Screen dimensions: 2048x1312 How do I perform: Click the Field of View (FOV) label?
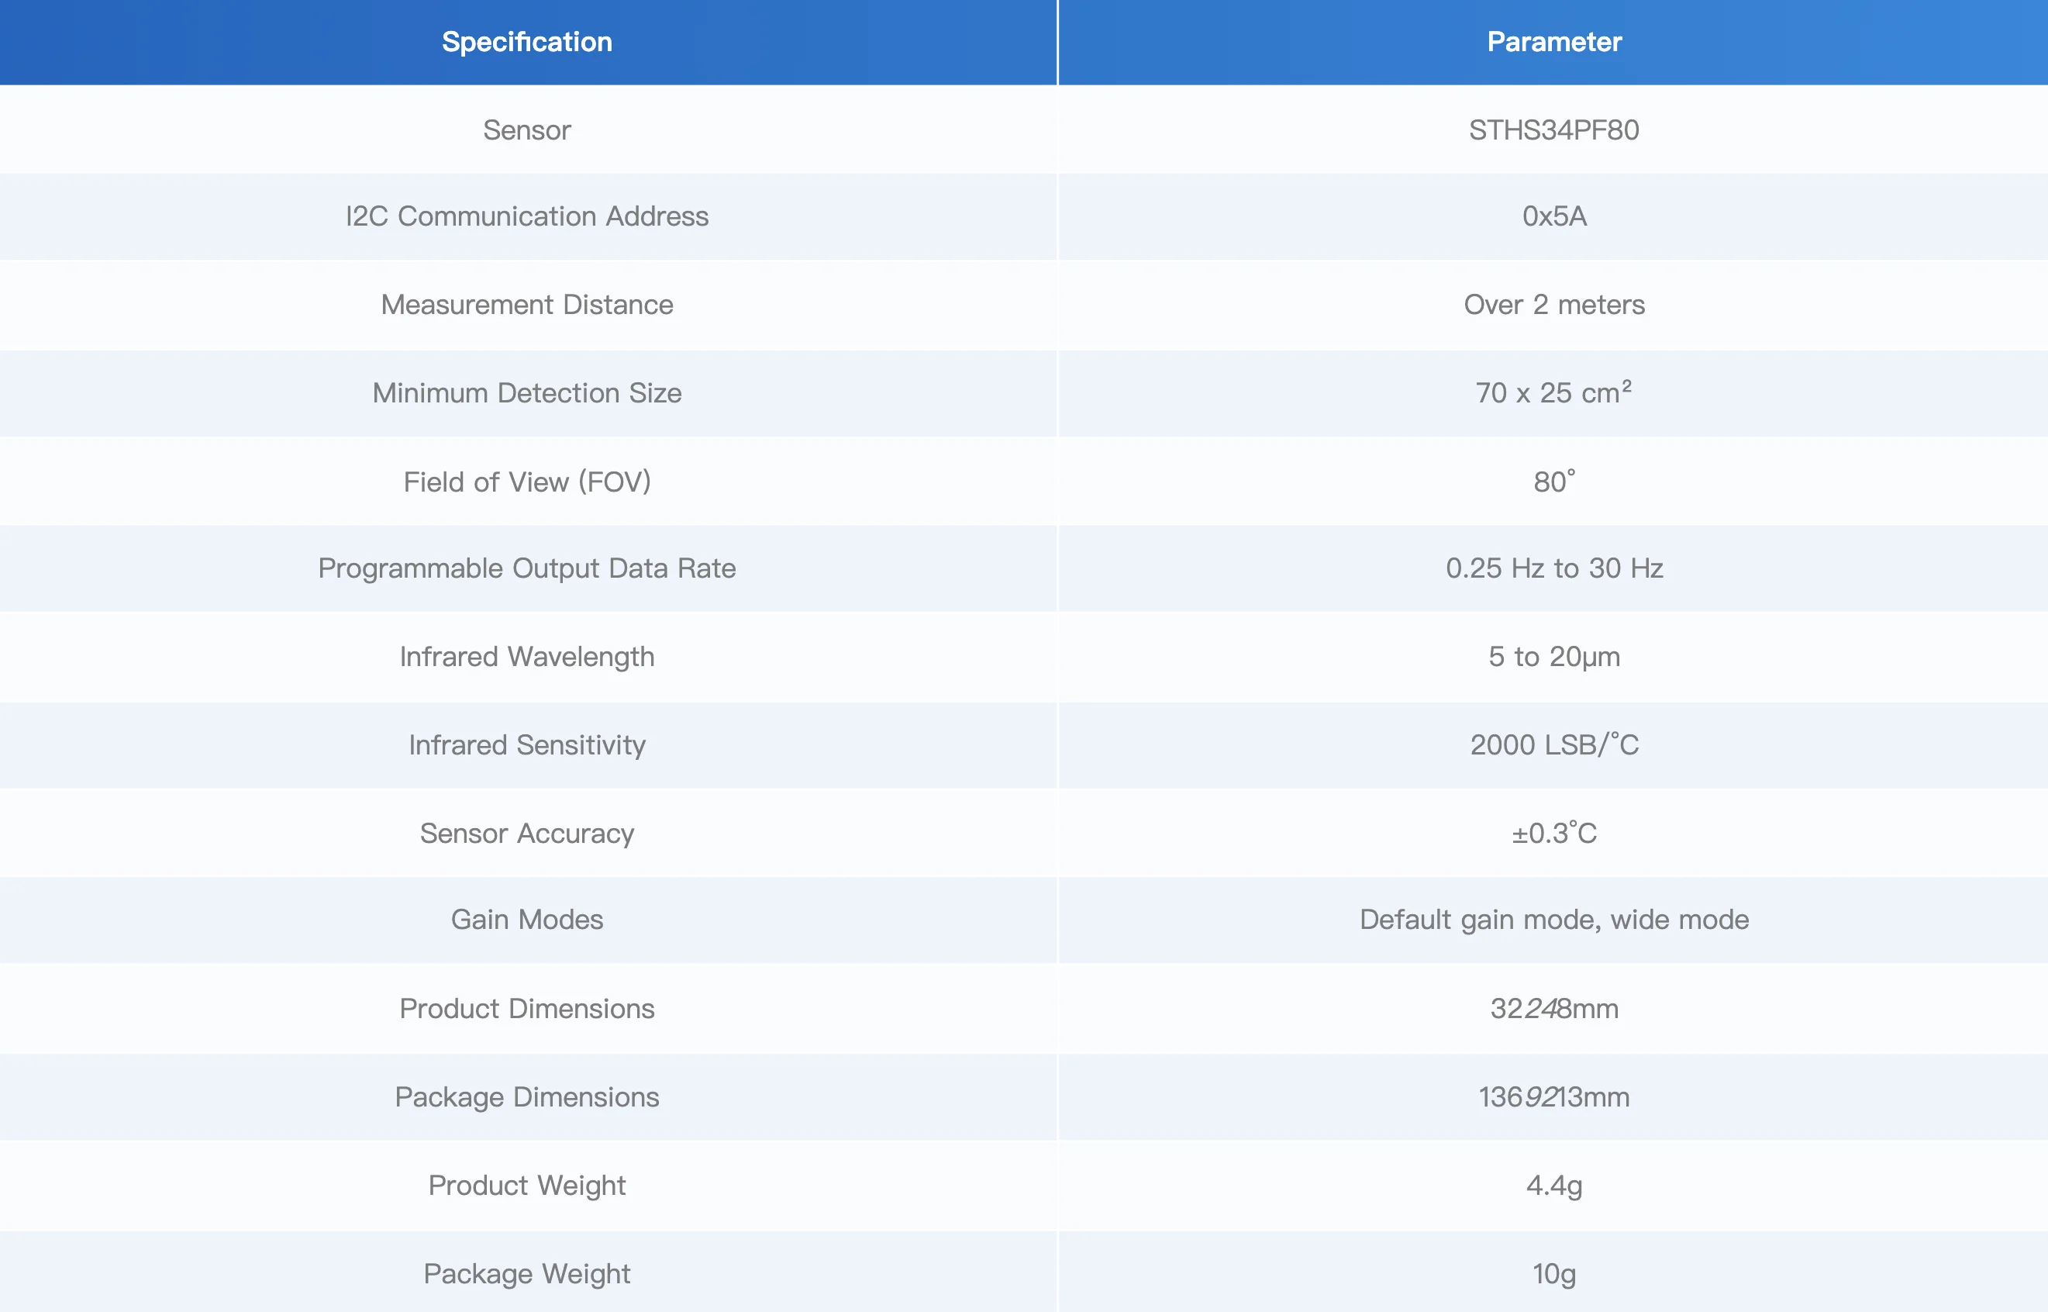(527, 482)
